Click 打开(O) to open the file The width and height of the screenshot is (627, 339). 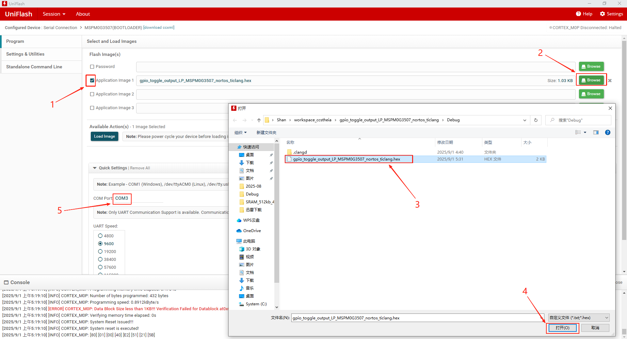point(563,328)
